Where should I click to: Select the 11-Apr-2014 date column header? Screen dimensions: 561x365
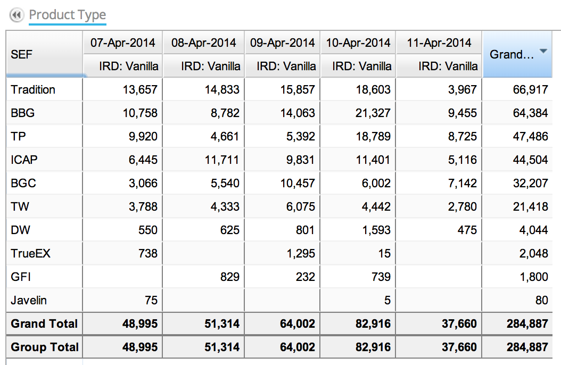click(x=439, y=43)
